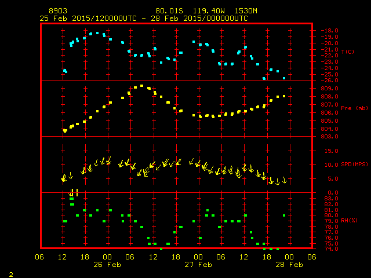Click the start time 25 Feb 2015/120000UTC

point(88,19)
